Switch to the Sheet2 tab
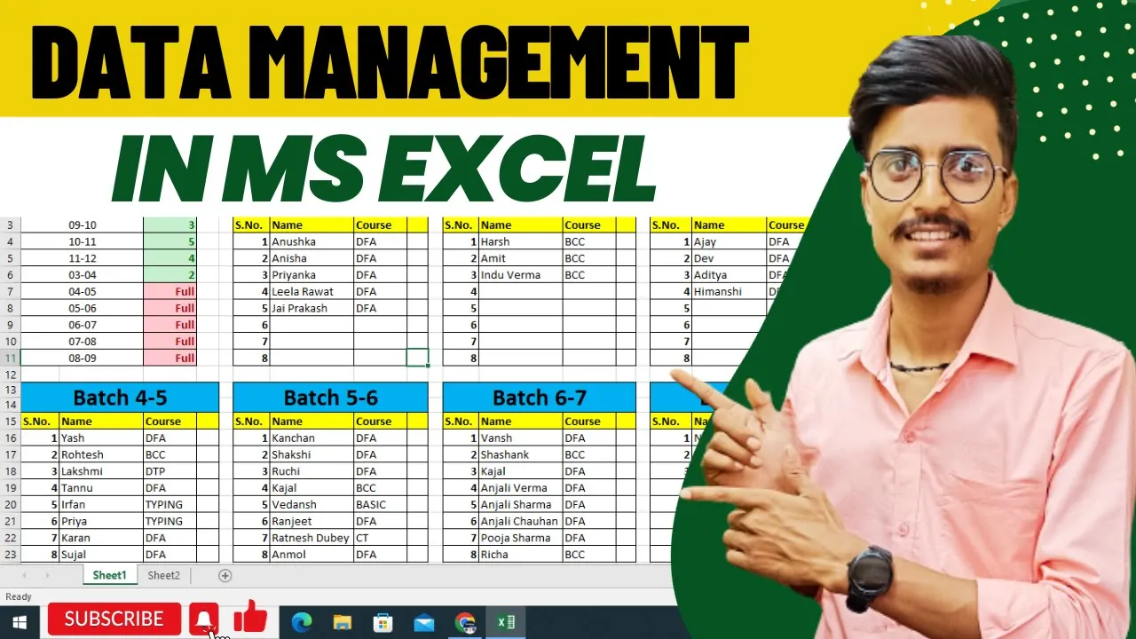 coord(163,575)
